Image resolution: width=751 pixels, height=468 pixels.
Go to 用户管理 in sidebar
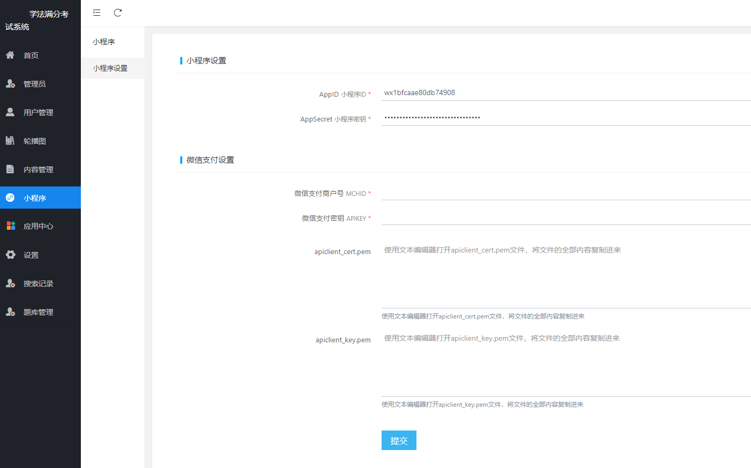40,112
